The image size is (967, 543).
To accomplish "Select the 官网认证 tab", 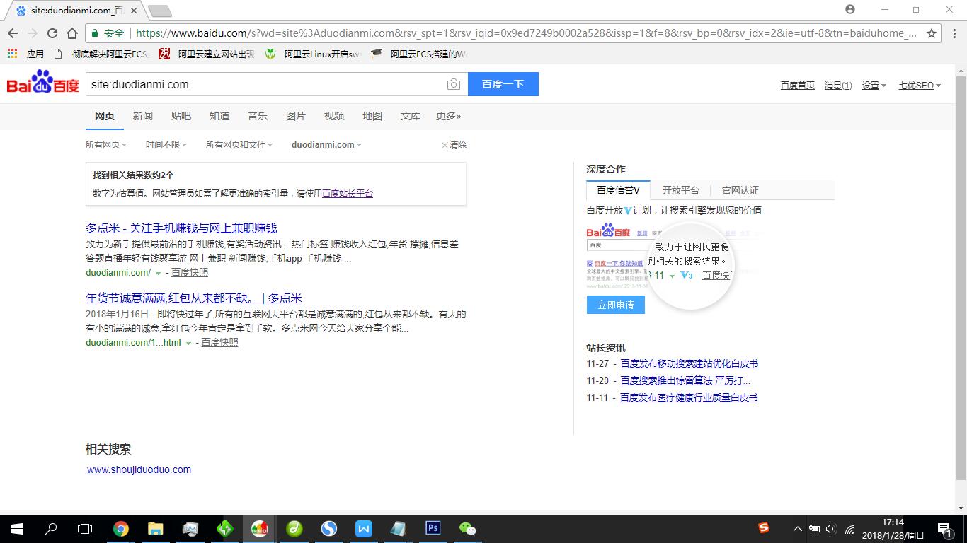I will (x=740, y=190).
